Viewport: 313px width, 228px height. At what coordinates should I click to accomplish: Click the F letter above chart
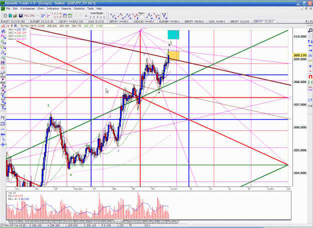click(12, 26)
